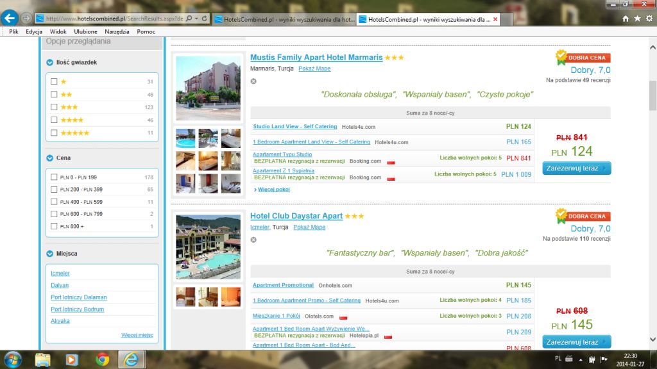Open Icmeler link in Miejsca list
The image size is (657, 369).
click(x=60, y=273)
